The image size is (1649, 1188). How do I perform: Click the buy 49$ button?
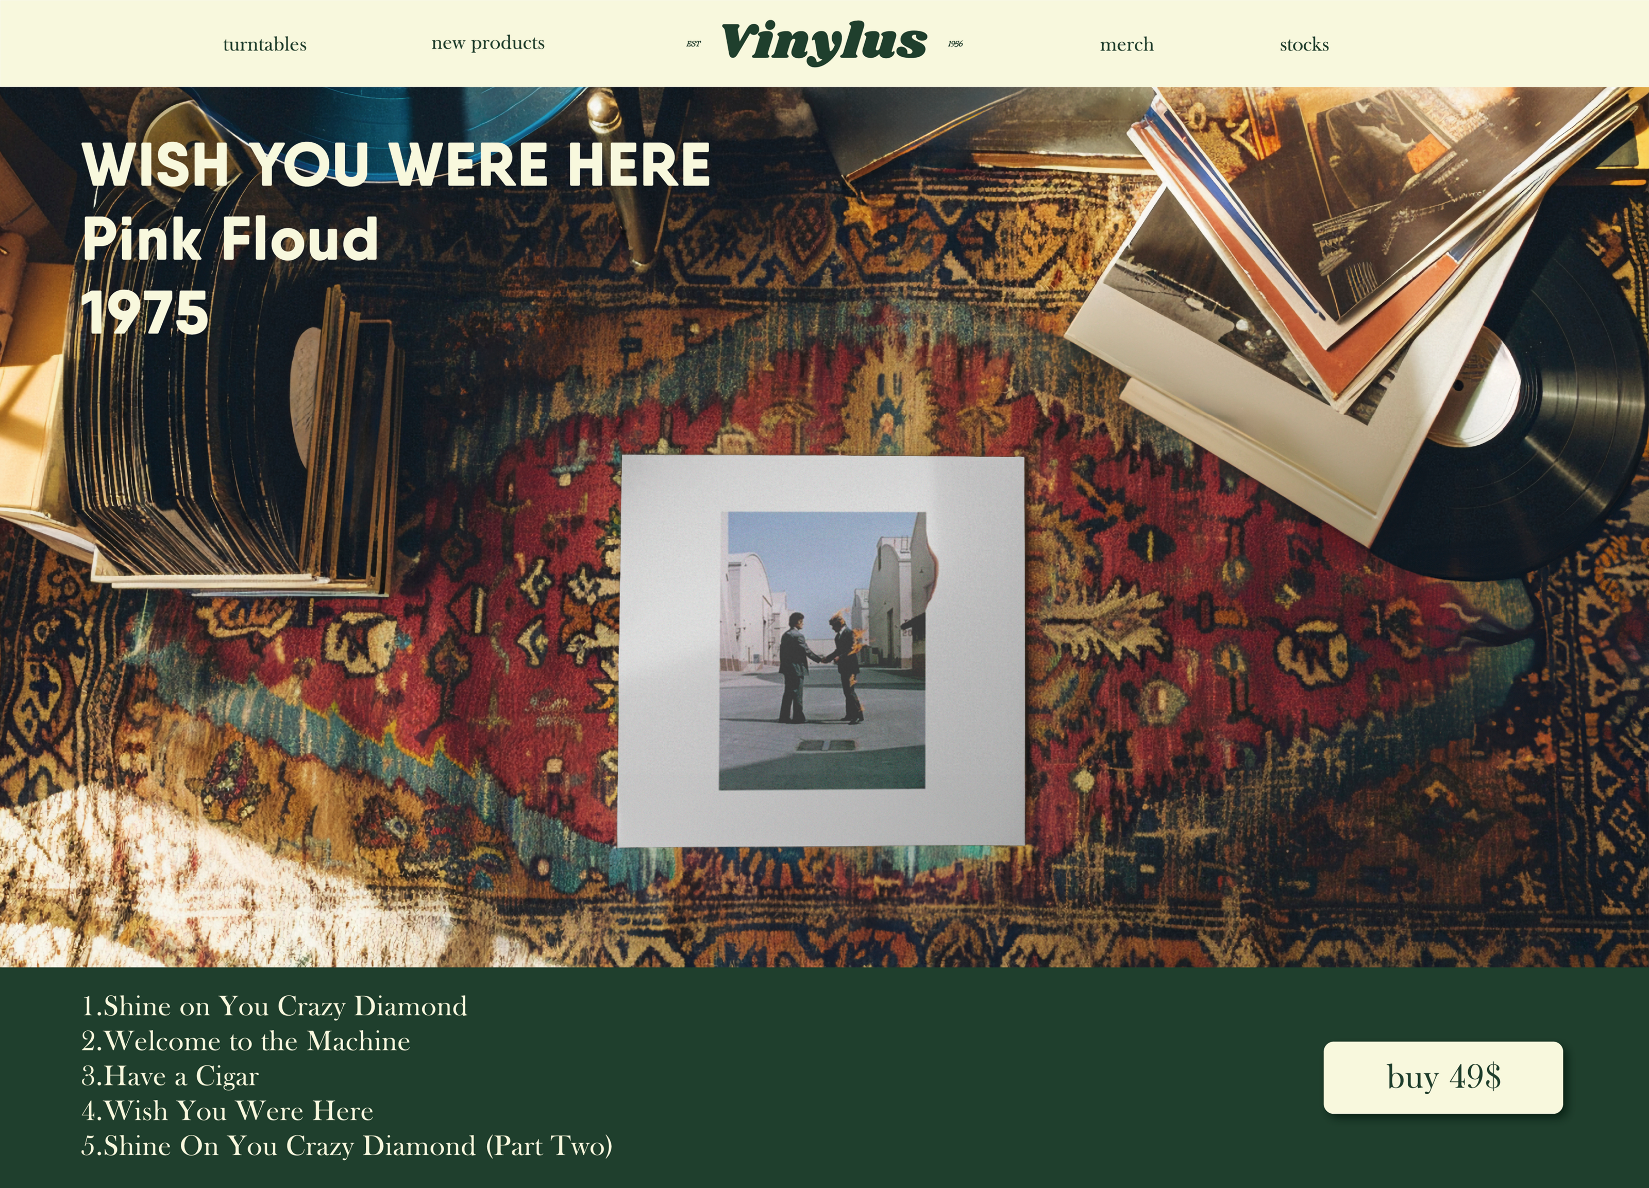pos(1442,1077)
